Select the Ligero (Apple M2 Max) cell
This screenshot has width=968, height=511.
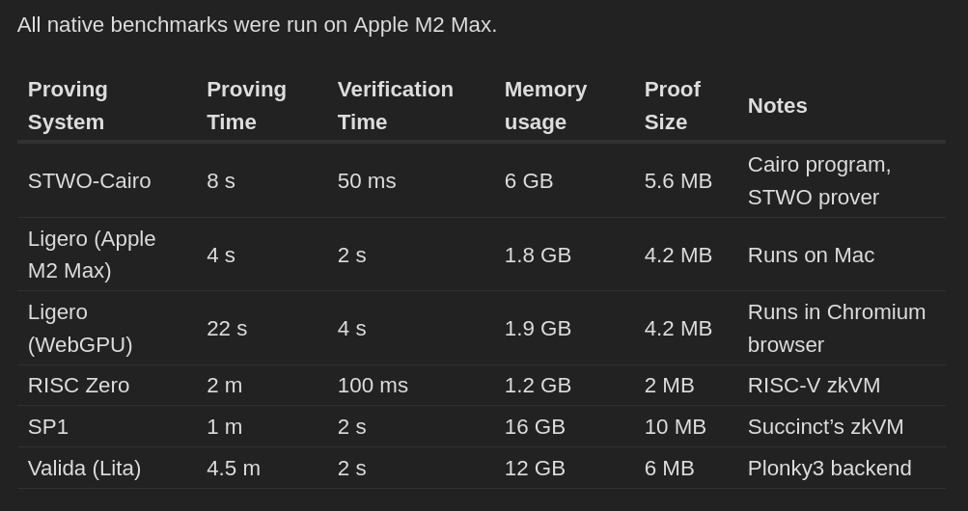[x=92, y=255]
